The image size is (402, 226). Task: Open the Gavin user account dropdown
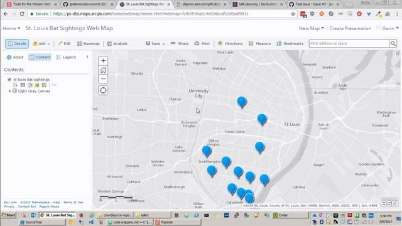pos(388,28)
